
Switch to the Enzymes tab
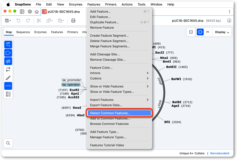click(x=40, y=32)
